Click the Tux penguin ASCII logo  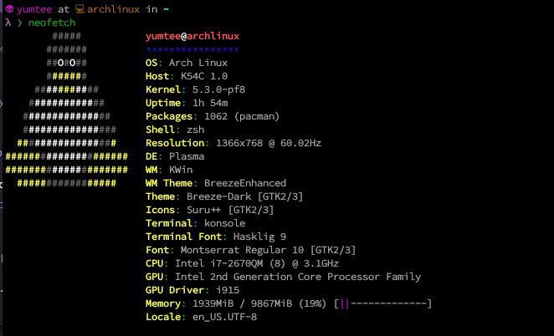click(x=67, y=109)
